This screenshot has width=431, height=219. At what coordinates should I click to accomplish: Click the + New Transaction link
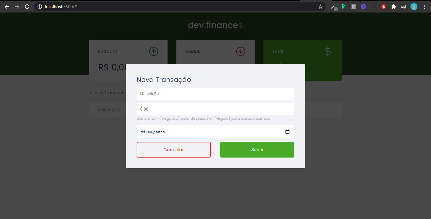point(108,93)
